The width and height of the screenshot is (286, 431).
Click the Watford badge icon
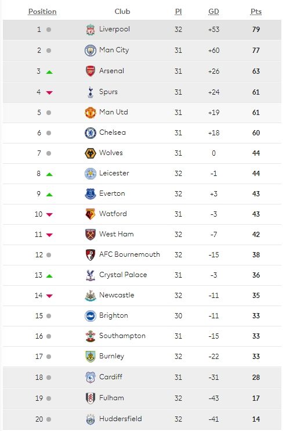coord(90,214)
